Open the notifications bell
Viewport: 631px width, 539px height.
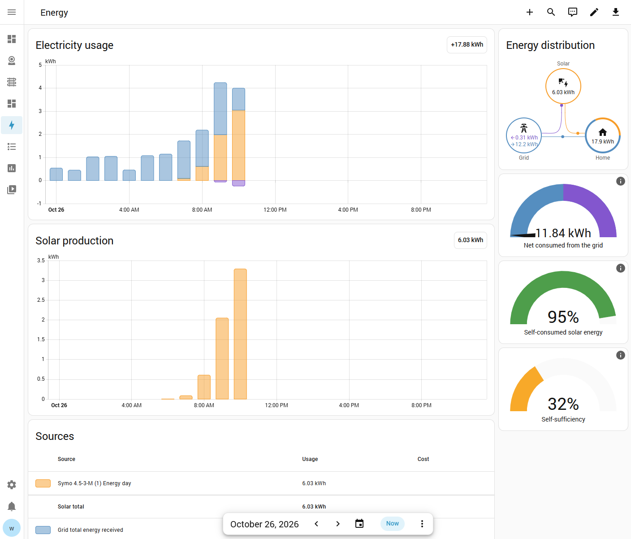click(12, 506)
